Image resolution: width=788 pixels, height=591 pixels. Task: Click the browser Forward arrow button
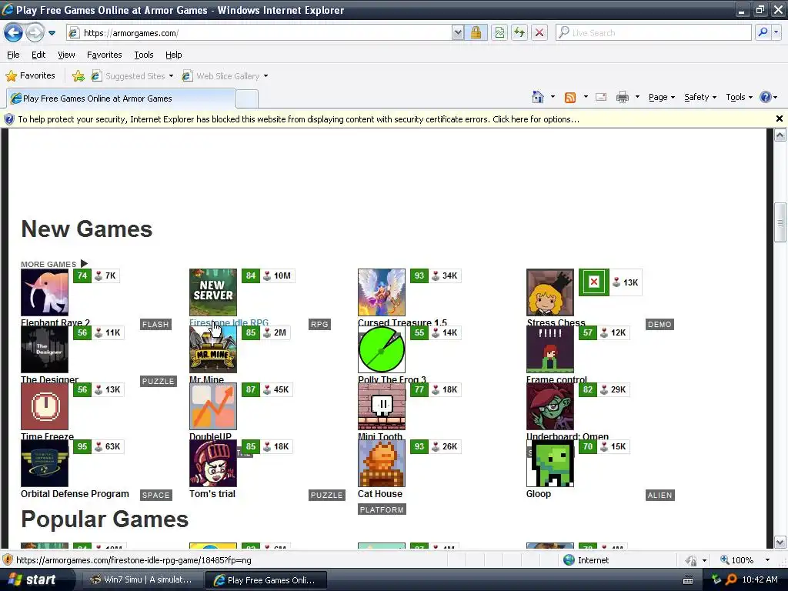pyautogui.click(x=35, y=33)
